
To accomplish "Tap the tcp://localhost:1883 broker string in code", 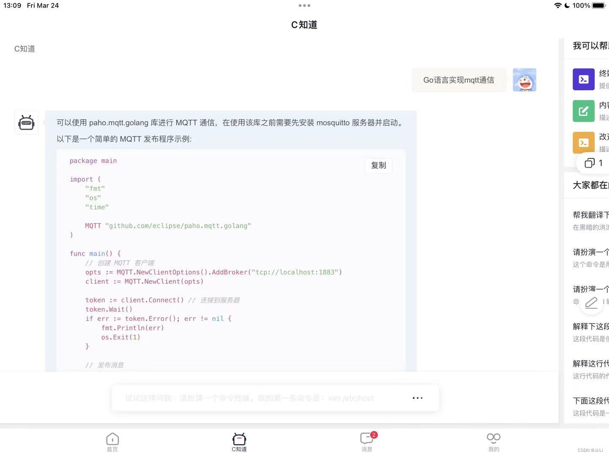I will [295, 272].
